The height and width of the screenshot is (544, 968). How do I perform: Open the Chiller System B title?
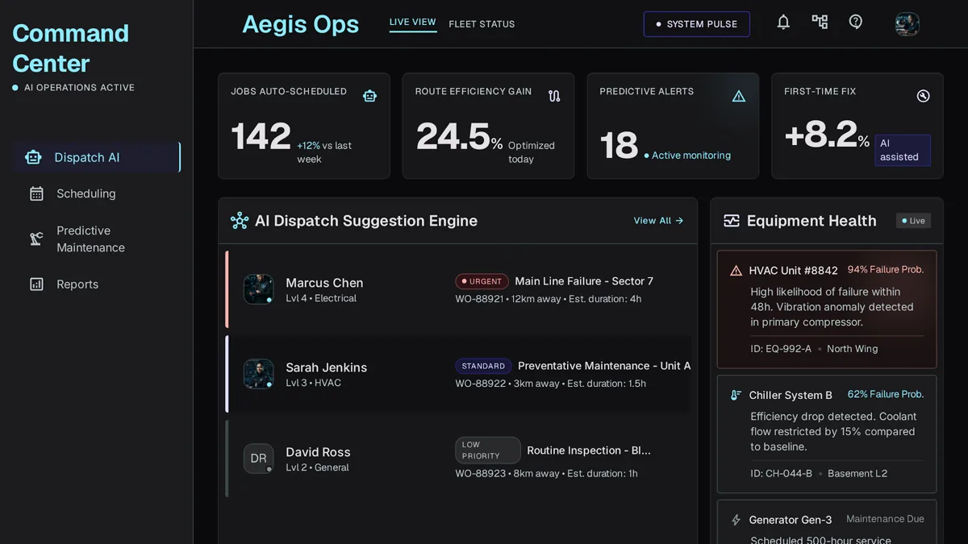click(x=791, y=396)
